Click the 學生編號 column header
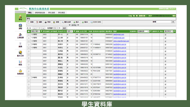Image resolution: width=190 pixels, height=107 pixels. pos(46,31)
